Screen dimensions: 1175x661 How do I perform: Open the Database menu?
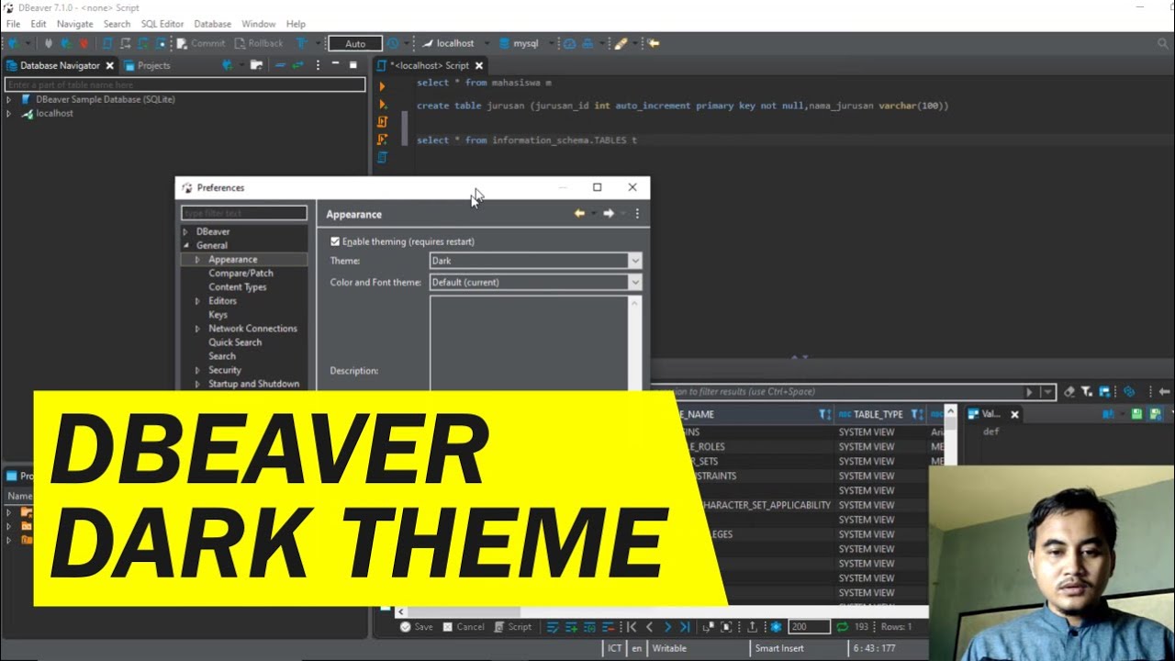(x=213, y=24)
